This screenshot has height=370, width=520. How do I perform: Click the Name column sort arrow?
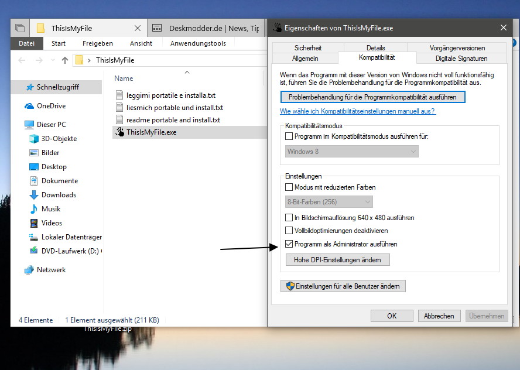pyautogui.click(x=187, y=72)
